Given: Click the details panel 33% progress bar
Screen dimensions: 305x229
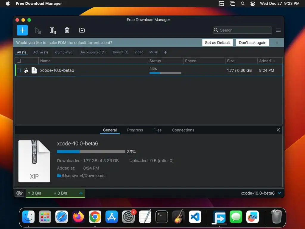Looking at the screenshot, I should (x=91, y=152).
